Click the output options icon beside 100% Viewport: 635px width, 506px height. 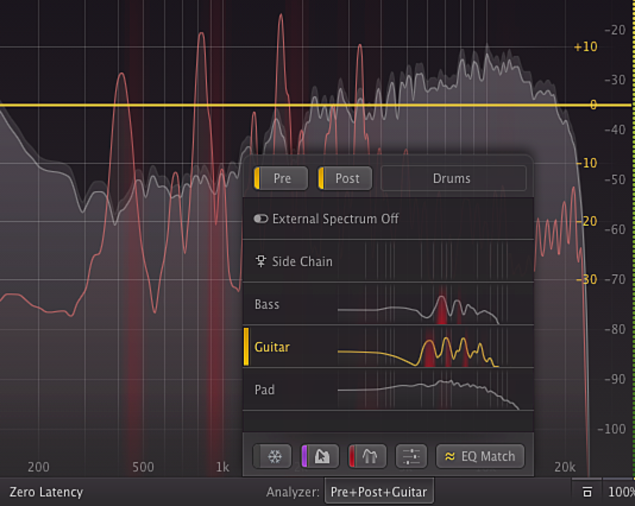tap(587, 492)
